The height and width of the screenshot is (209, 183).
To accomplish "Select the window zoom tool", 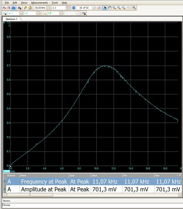I will point(114,8).
